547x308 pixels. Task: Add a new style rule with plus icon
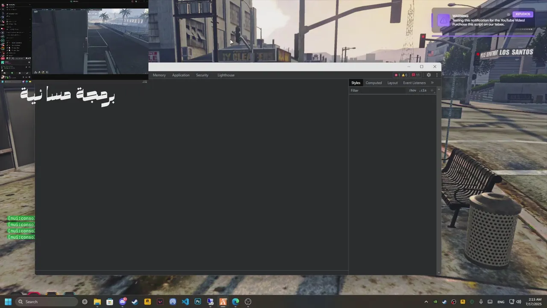(x=432, y=91)
